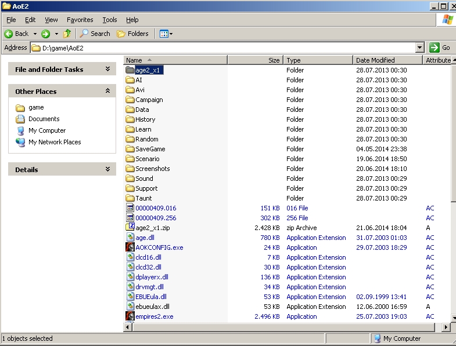
Task: Sort by the Name column header
Action: pyautogui.click(x=175, y=60)
